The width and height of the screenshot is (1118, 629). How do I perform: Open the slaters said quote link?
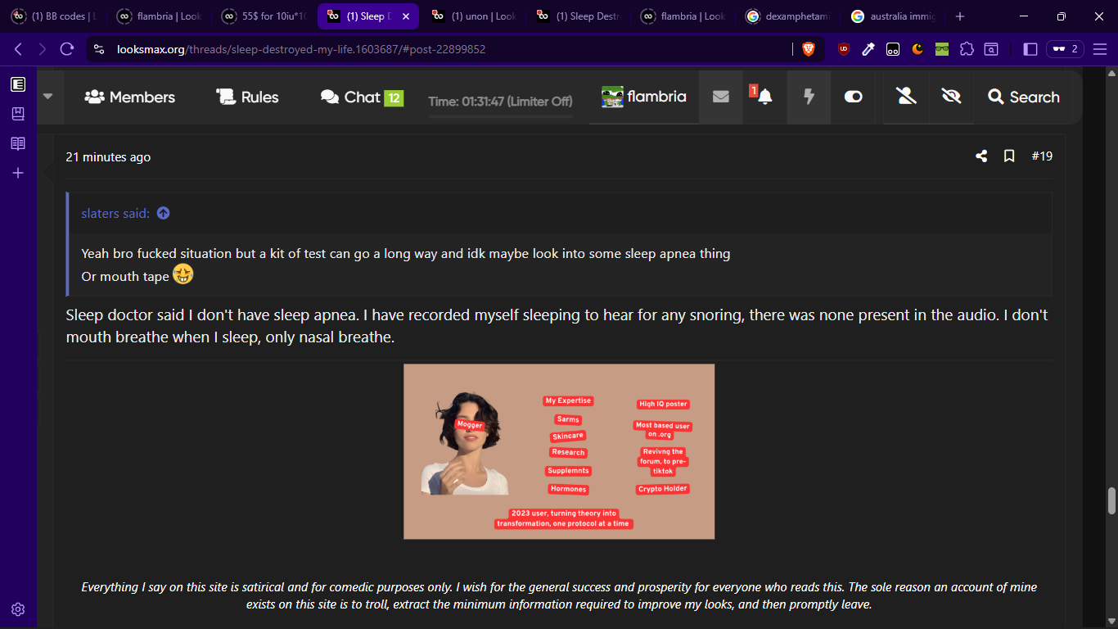point(115,213)
